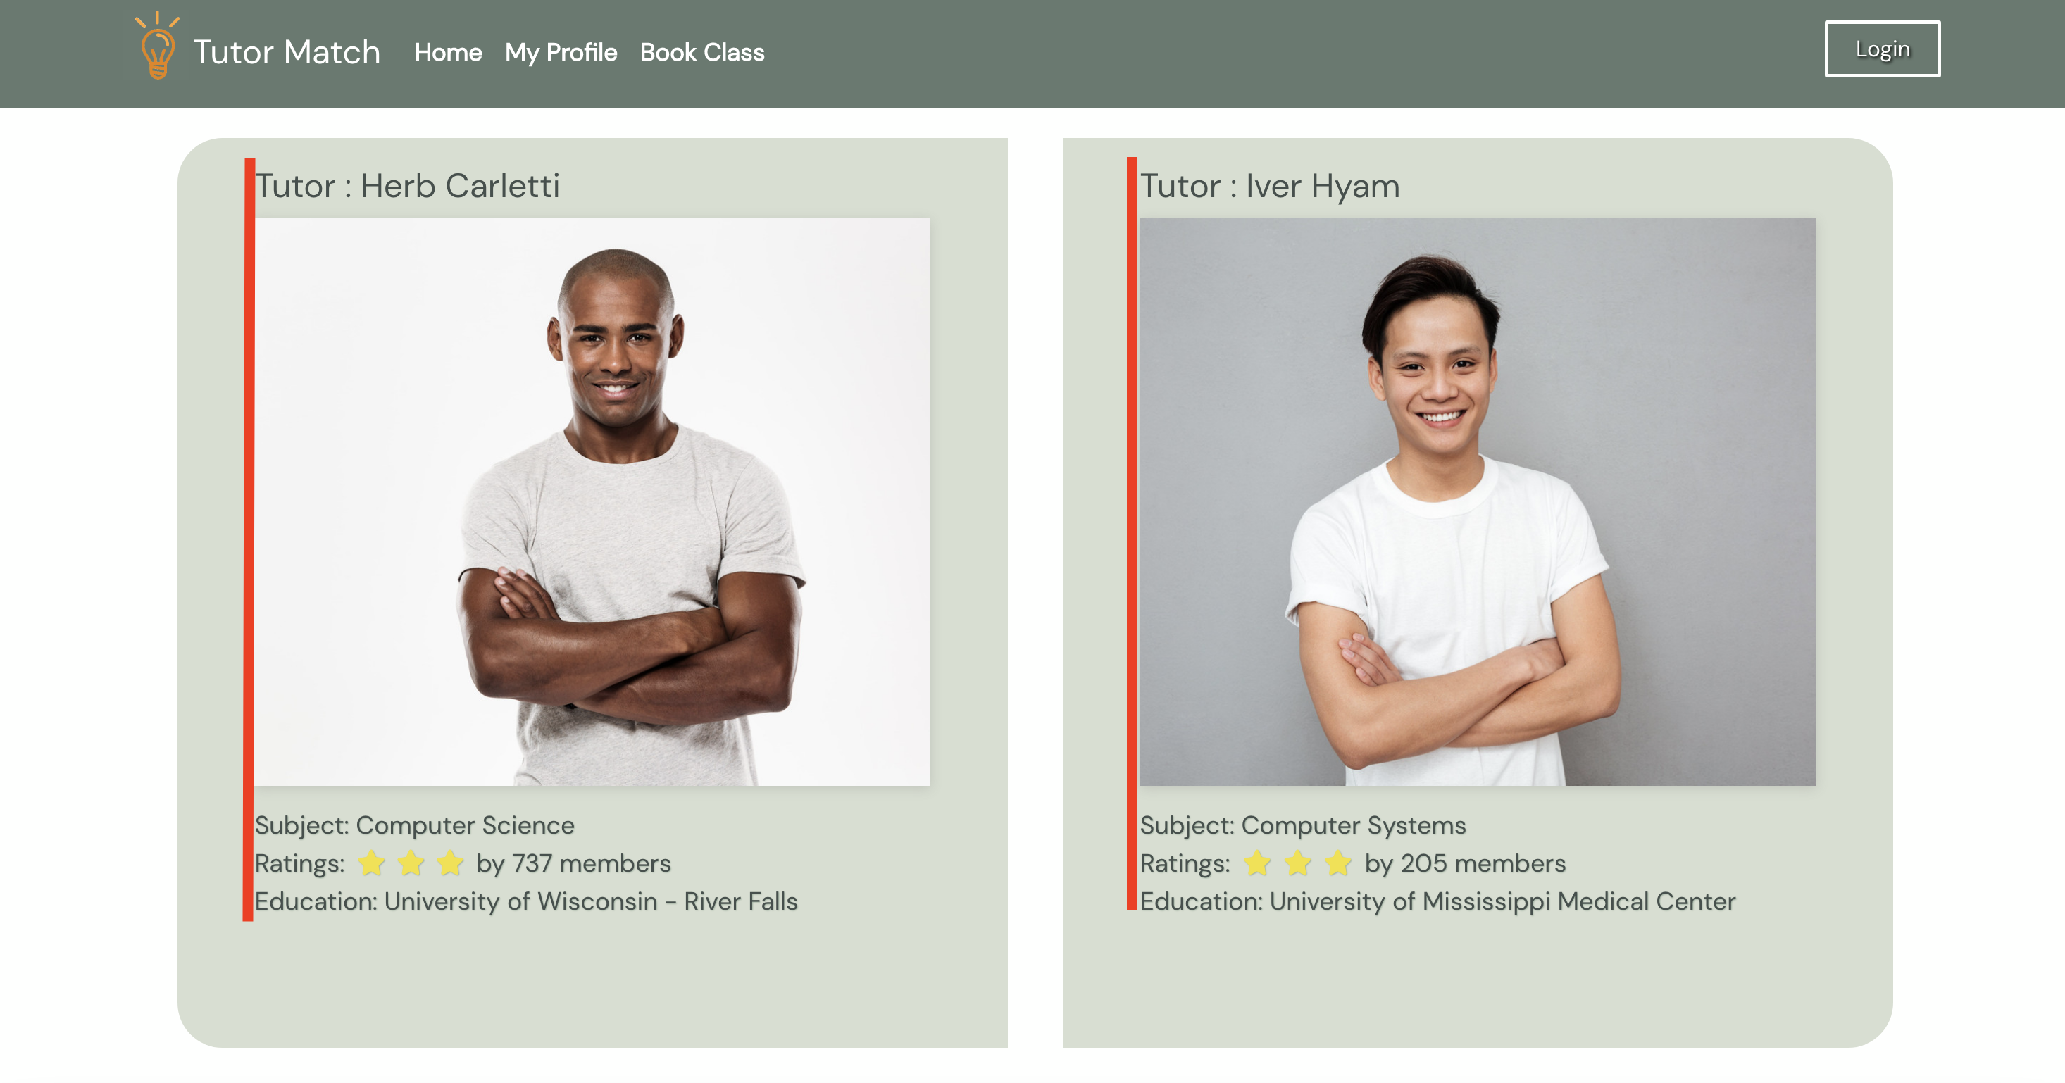Click the Tutor : Herb Carletti heading
The height and width of the screenshot is (1083, 2065).
[x=407, y=186]
